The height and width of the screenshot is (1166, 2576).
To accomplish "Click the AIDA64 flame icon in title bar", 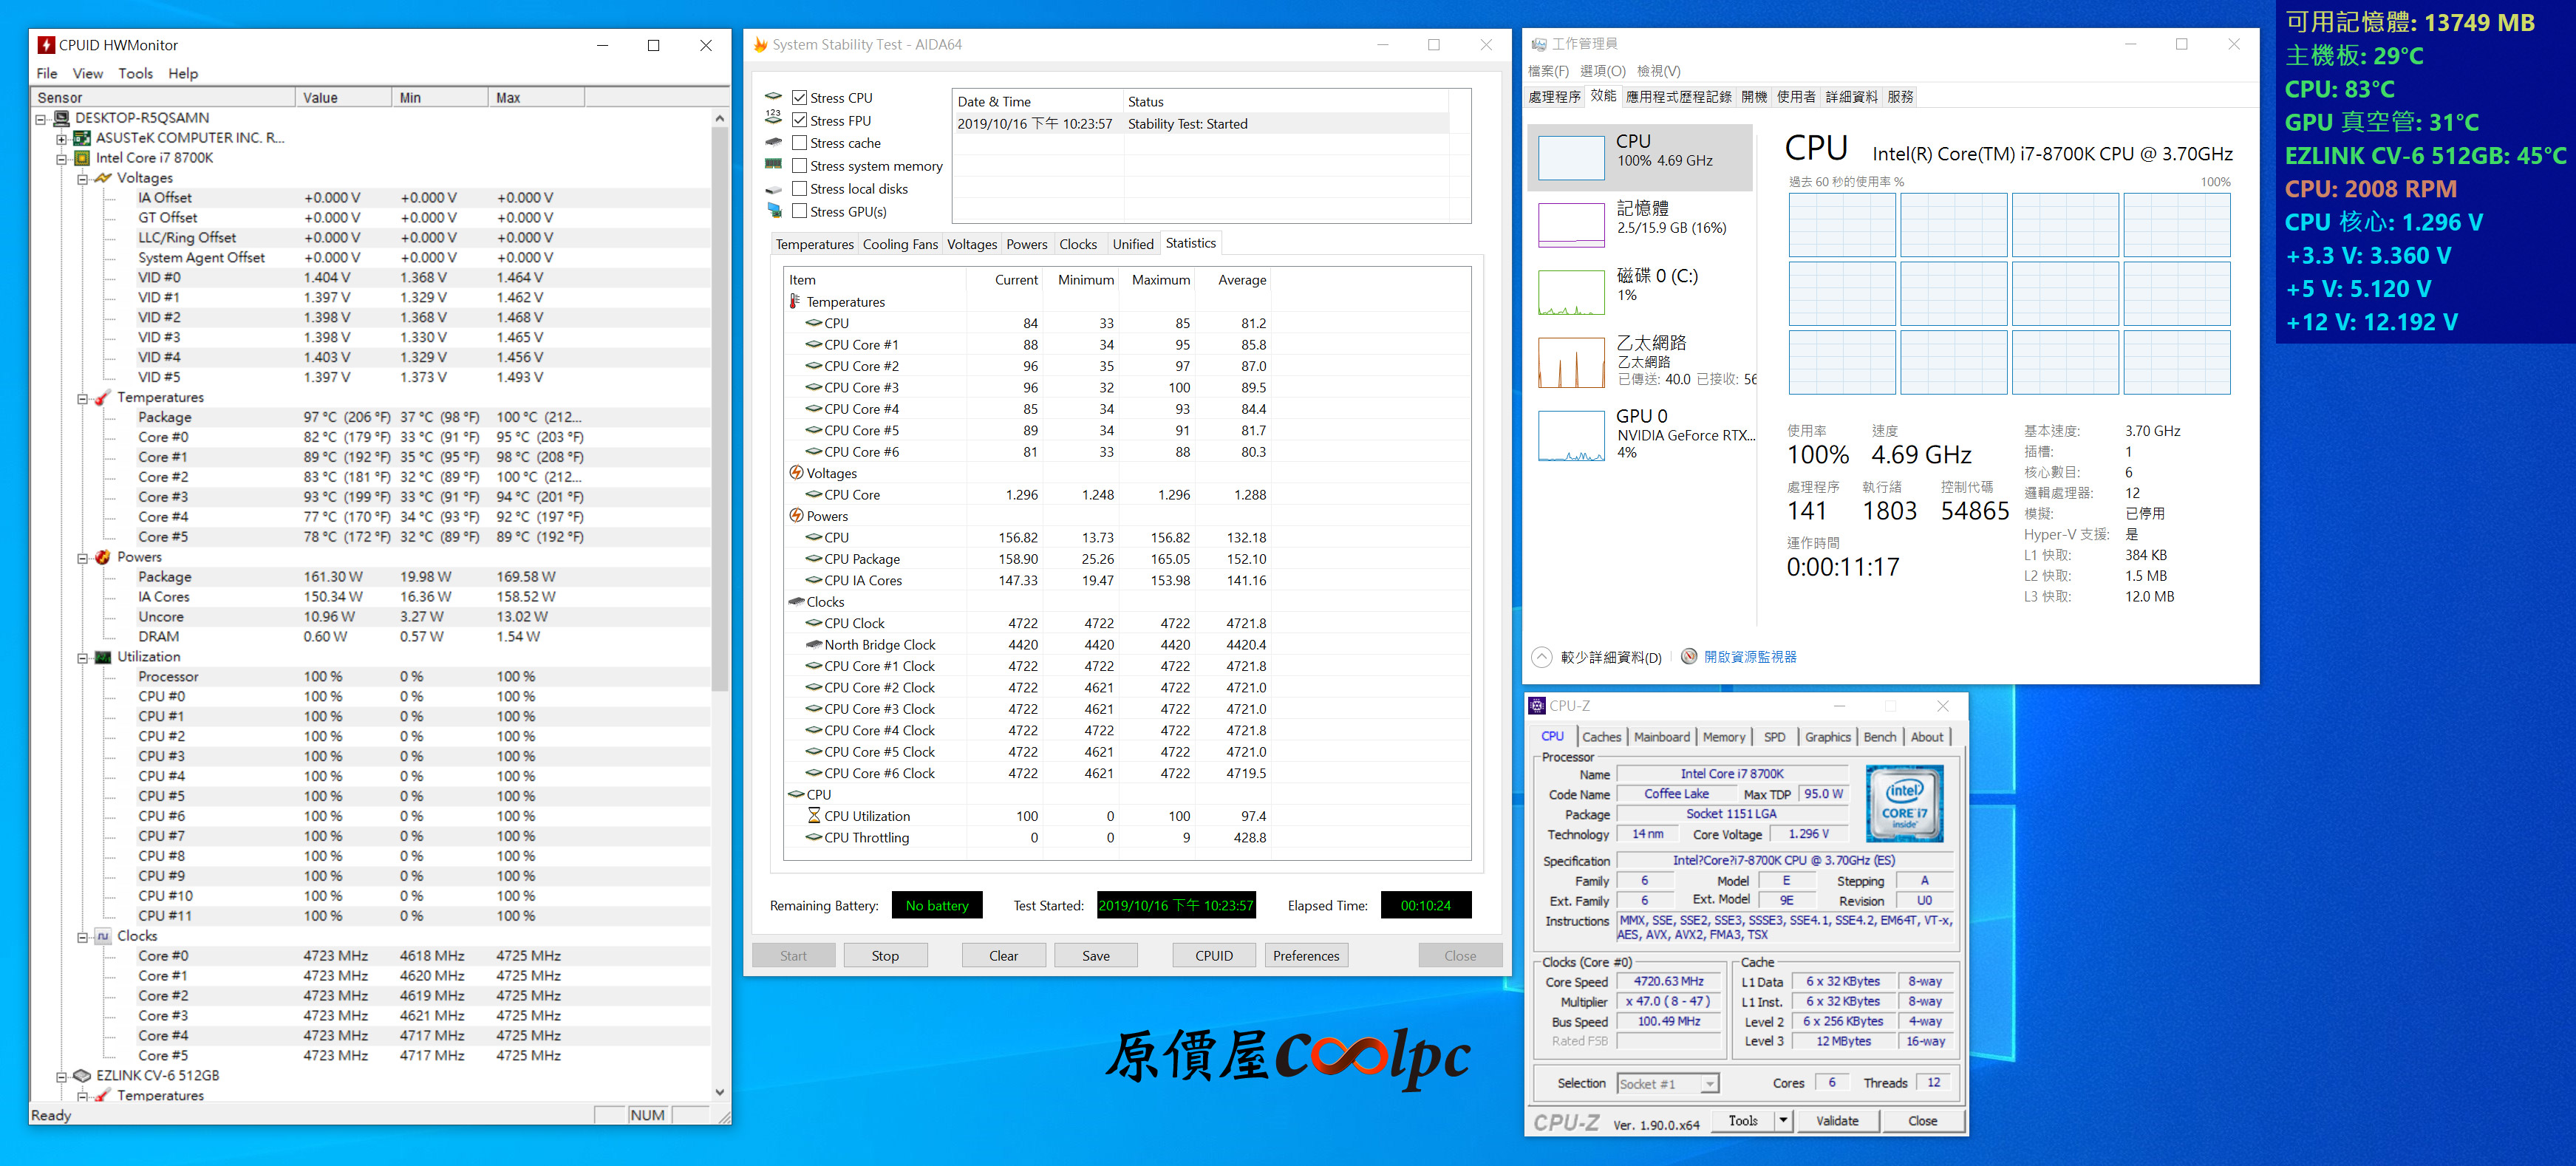I will coord(760,45).
